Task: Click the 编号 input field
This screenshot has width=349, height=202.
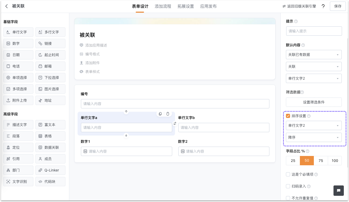Action: 175,104
